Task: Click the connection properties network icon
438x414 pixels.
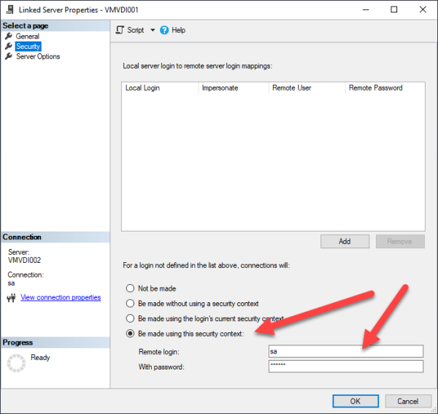Action: pyautogui.click(x=11, y=298)
